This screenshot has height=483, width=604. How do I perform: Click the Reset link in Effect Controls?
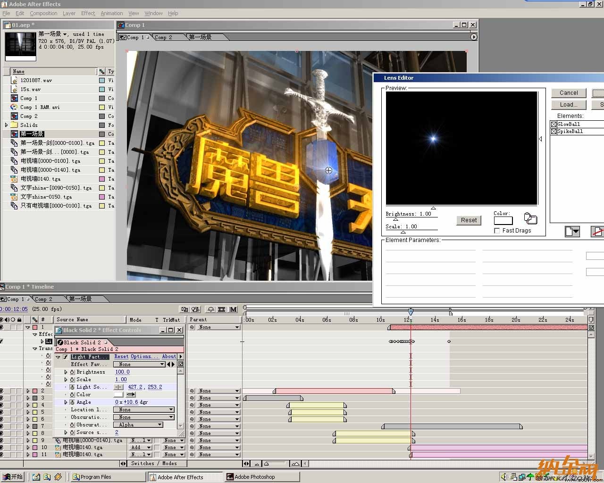tap(121, 357)
